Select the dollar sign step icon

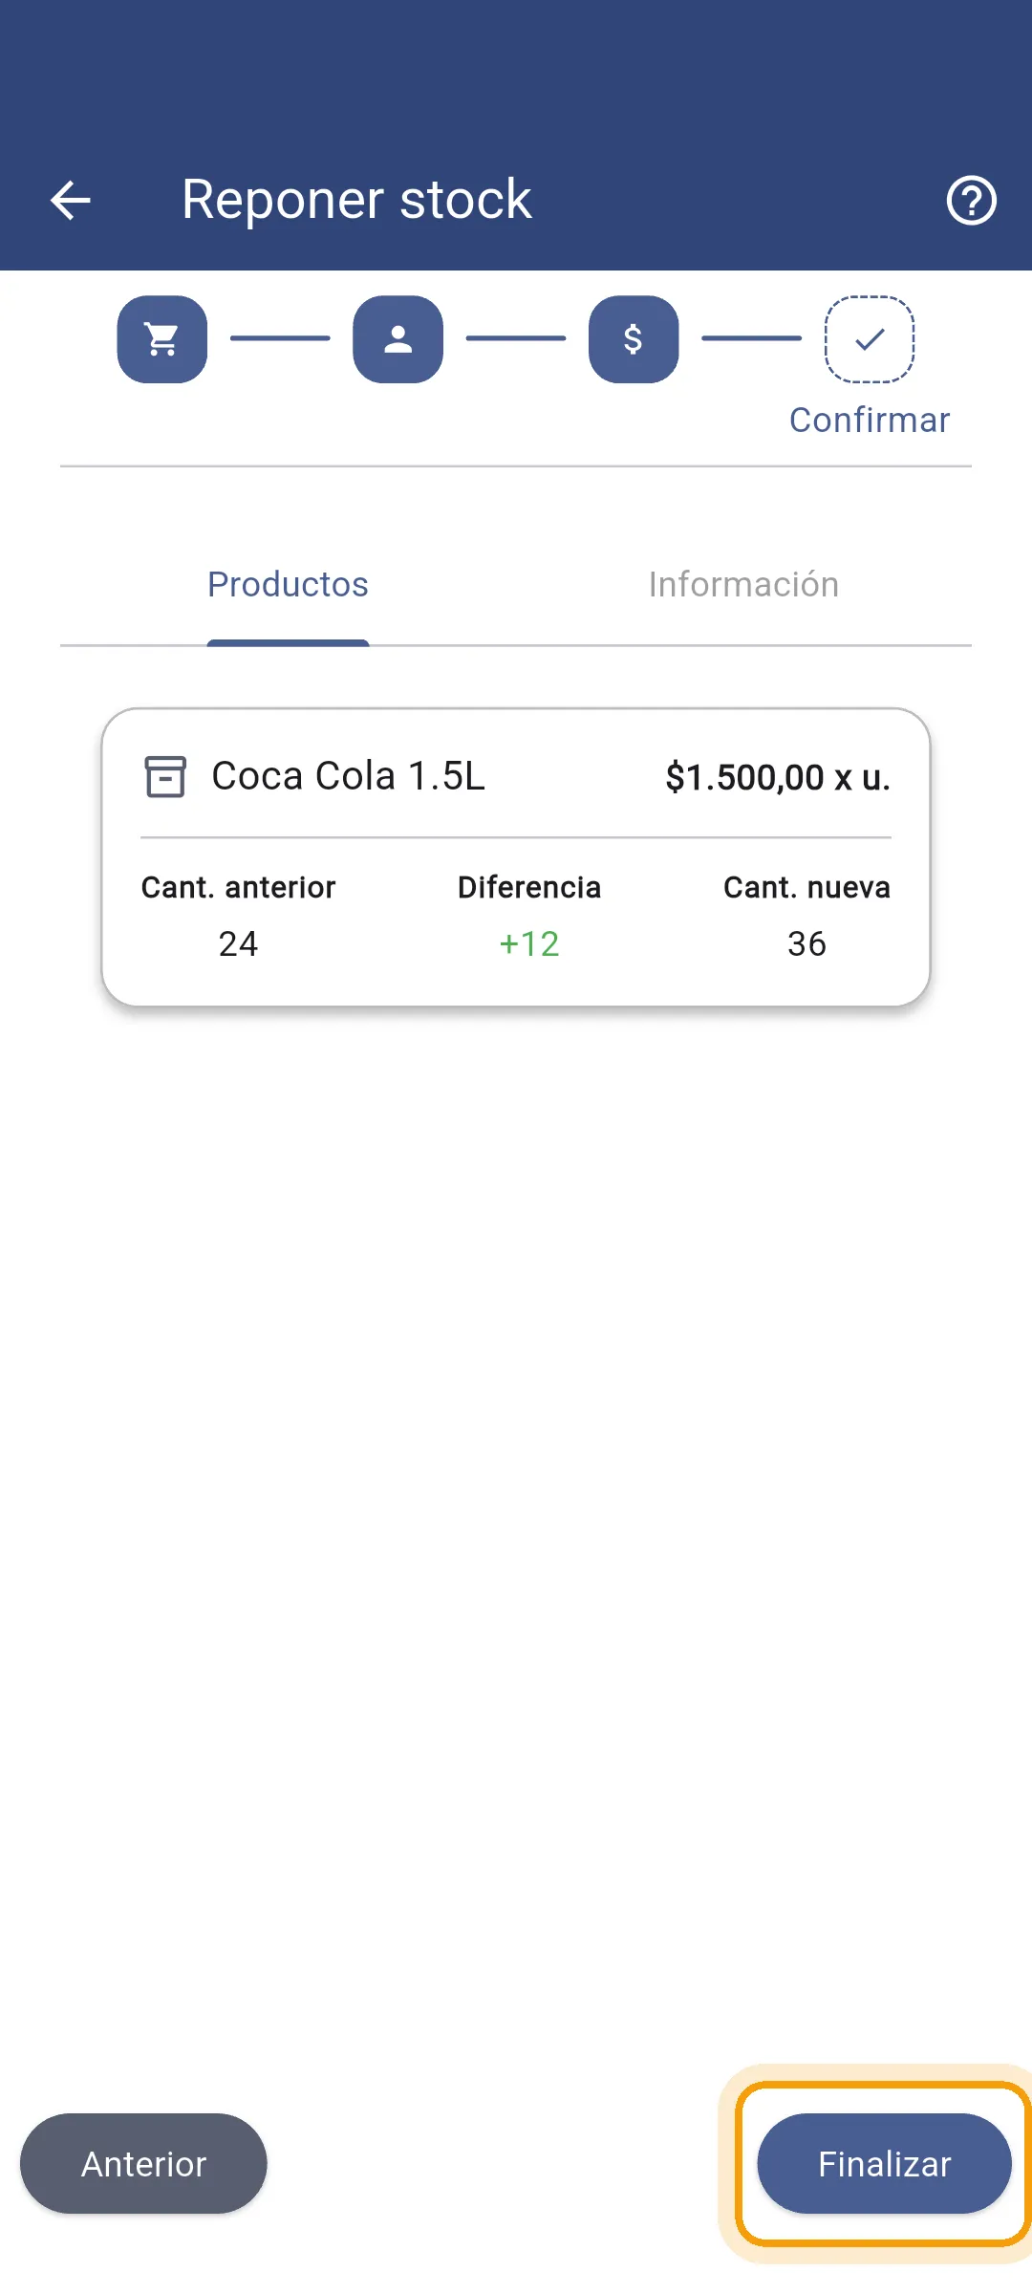pyautogui.click(x=634, y=339)
